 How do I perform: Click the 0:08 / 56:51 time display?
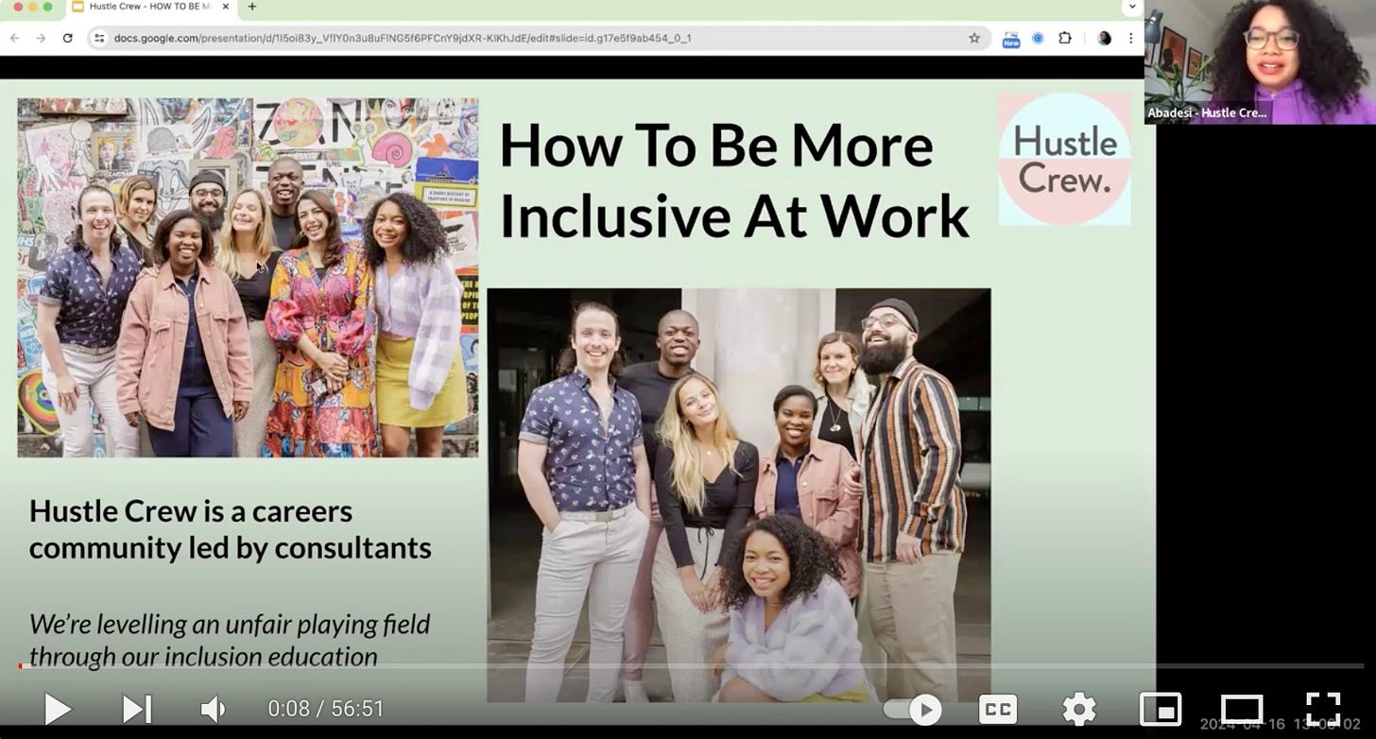[x=326, y=709]
